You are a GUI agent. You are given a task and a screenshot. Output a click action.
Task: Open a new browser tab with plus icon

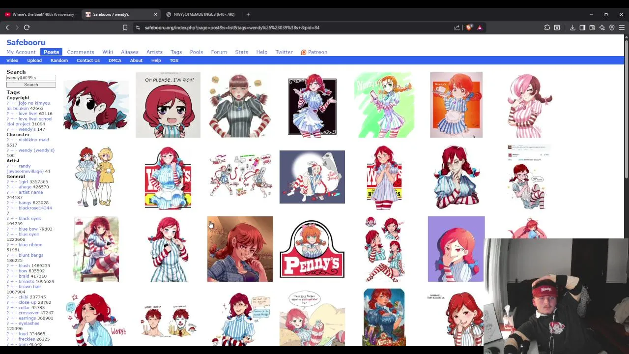pos(248,14)
